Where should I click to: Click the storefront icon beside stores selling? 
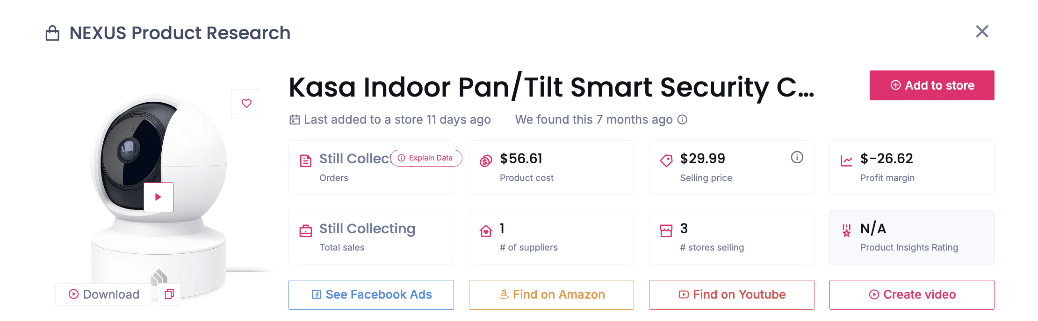click(665, 230)
